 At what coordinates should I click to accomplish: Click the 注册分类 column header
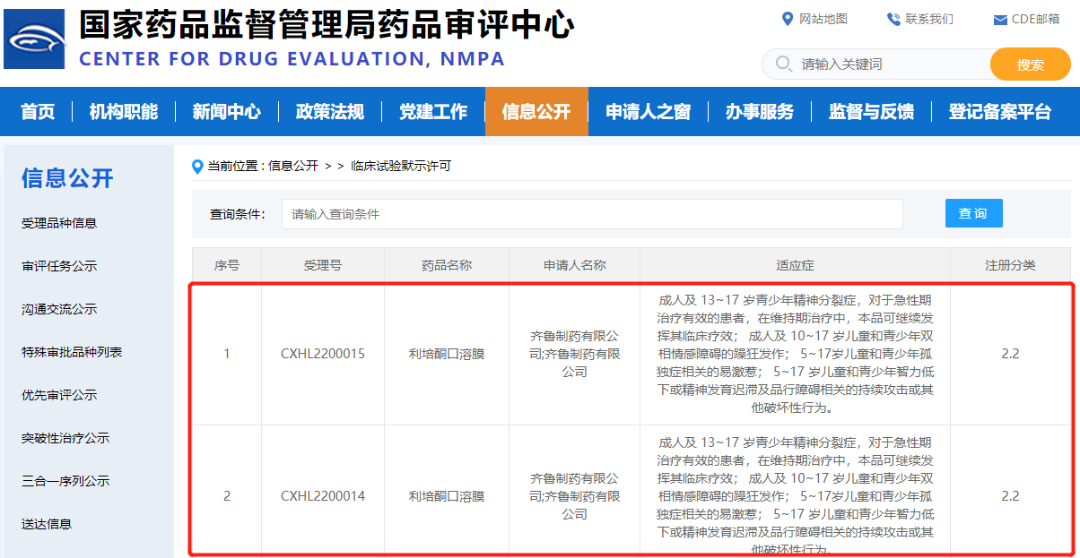[1010, 265]
